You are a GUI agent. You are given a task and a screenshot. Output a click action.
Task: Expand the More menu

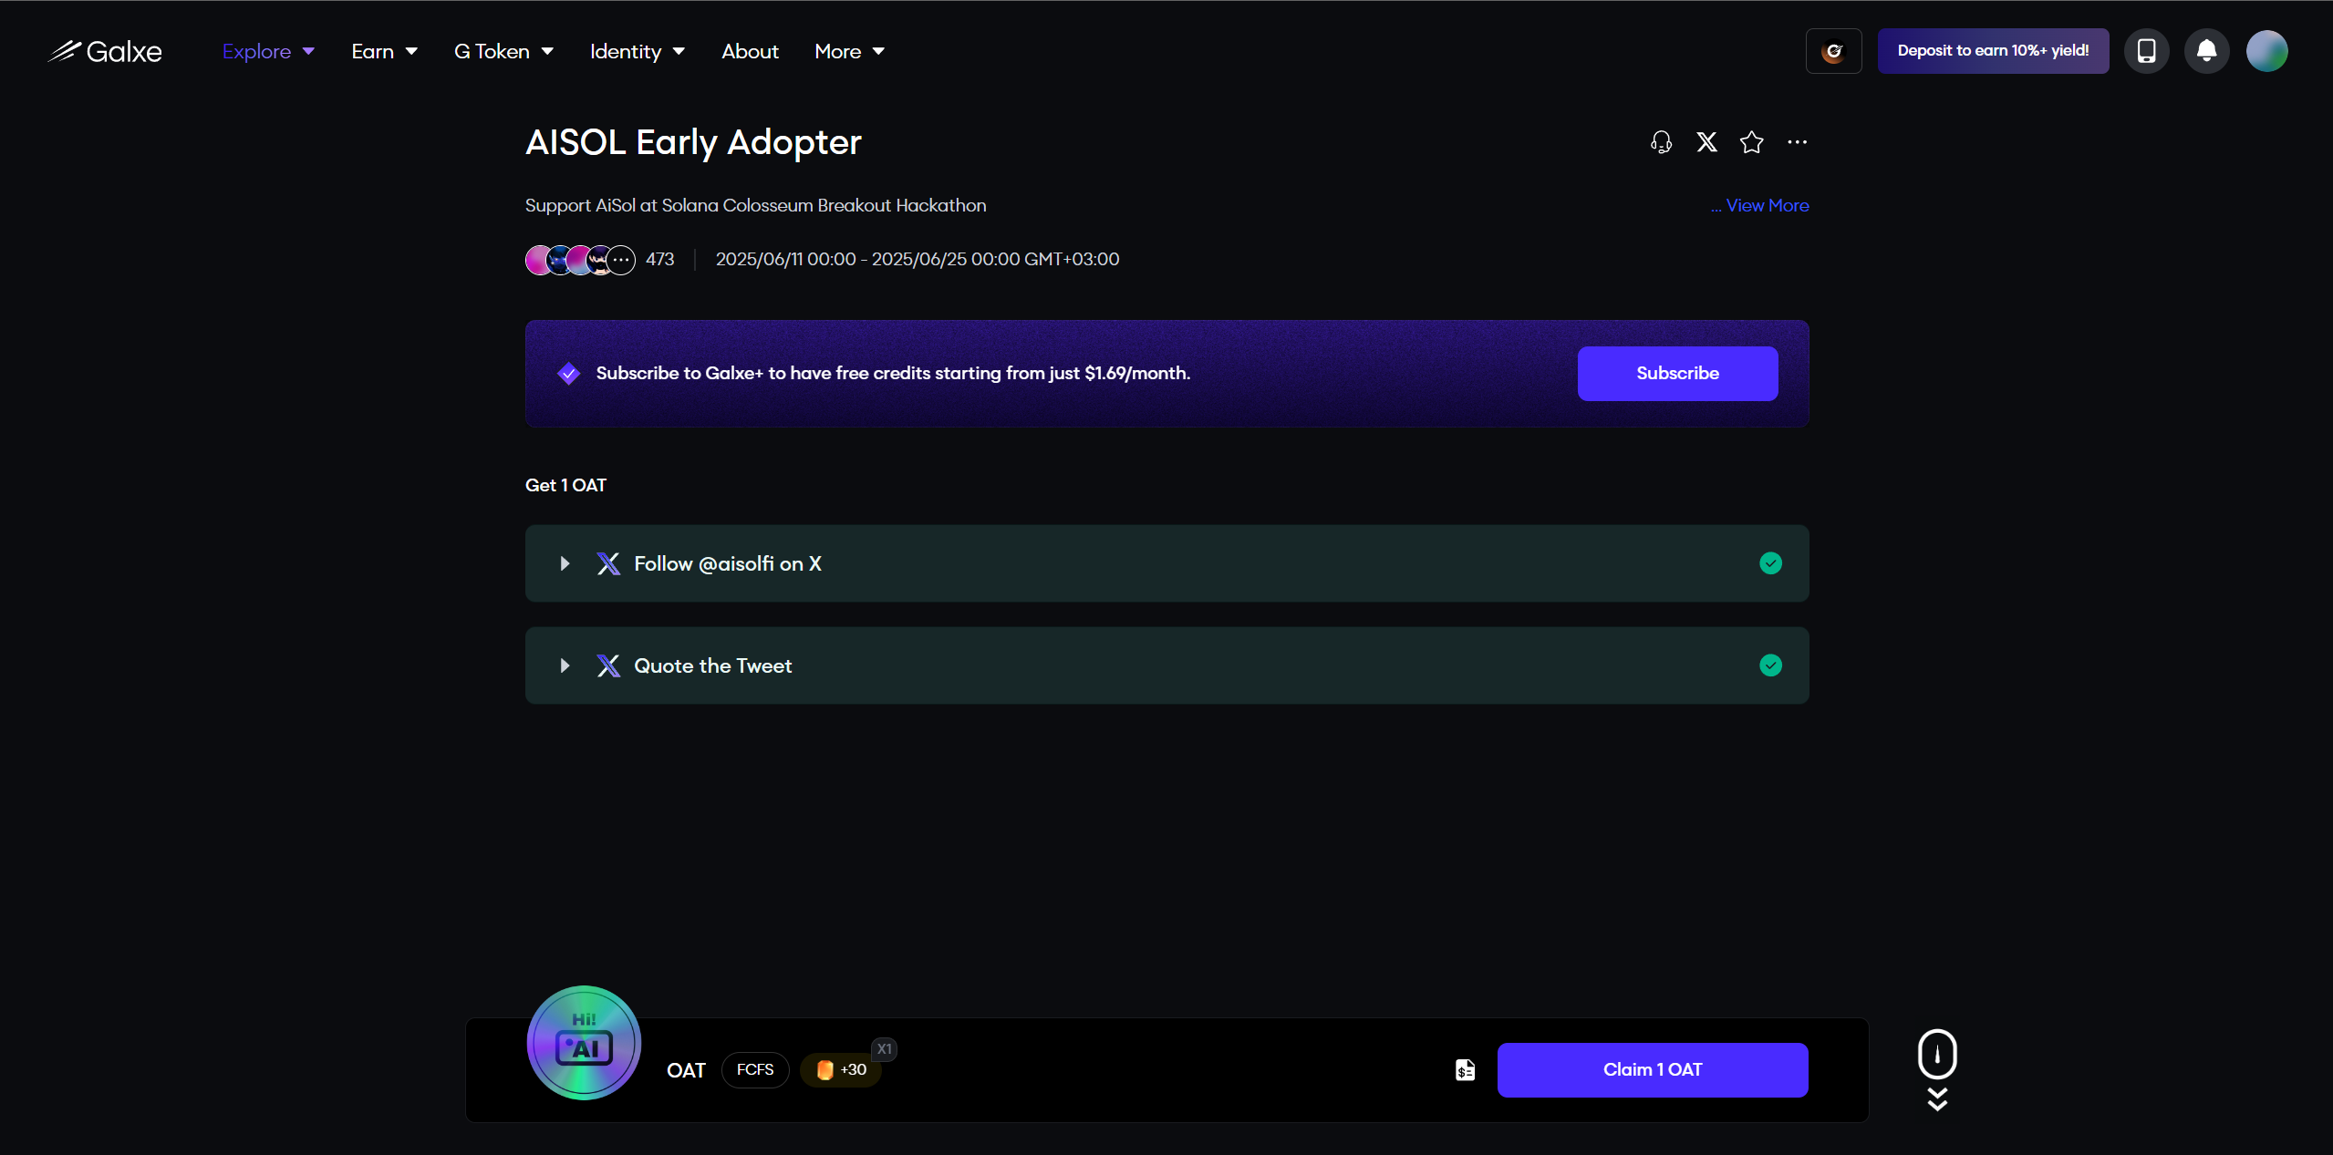(x=849, y=51)
